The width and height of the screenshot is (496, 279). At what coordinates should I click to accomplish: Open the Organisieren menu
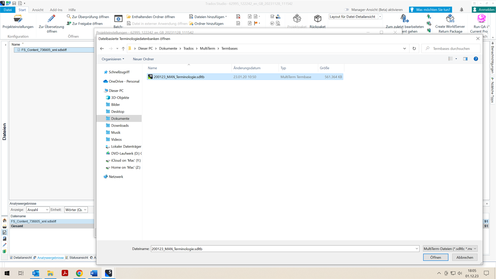coord(113,59)
